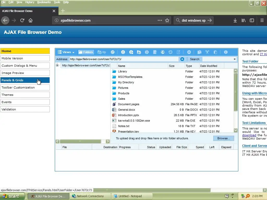
Task: Open the Validation sidebar link
Action: (x=25, y=109)
